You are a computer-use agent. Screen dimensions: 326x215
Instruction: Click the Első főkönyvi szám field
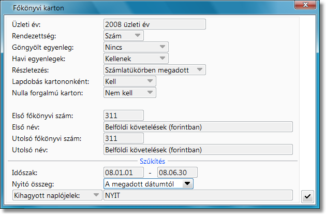123,116
